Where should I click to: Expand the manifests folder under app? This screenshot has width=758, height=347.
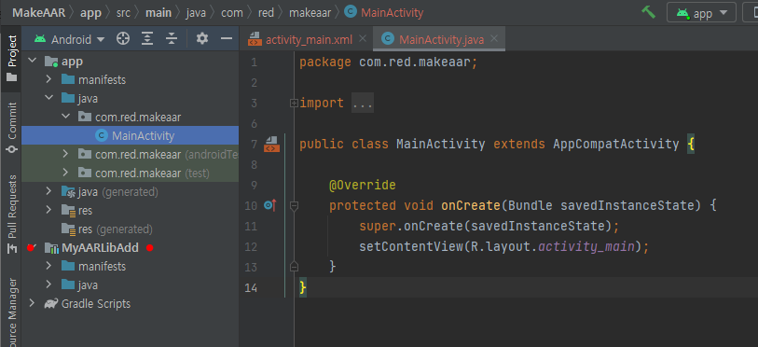[48, 79]
